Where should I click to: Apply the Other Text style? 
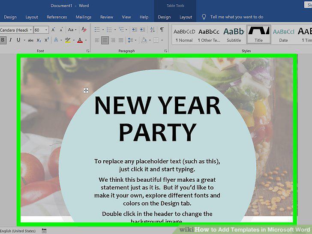pos(209,35)
